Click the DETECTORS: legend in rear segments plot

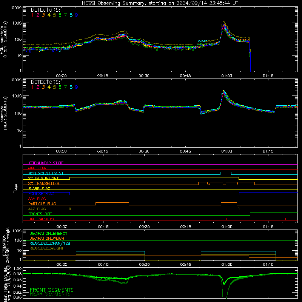click(45, 82)
